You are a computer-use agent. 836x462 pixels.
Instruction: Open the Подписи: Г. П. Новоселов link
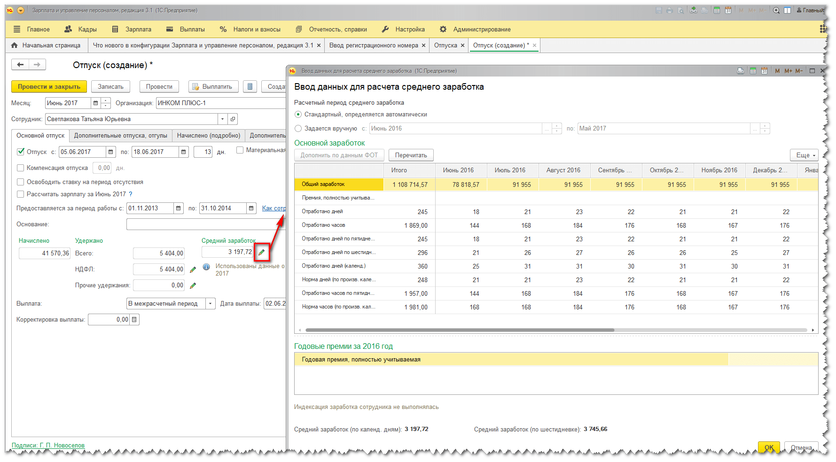coord(48,446)
